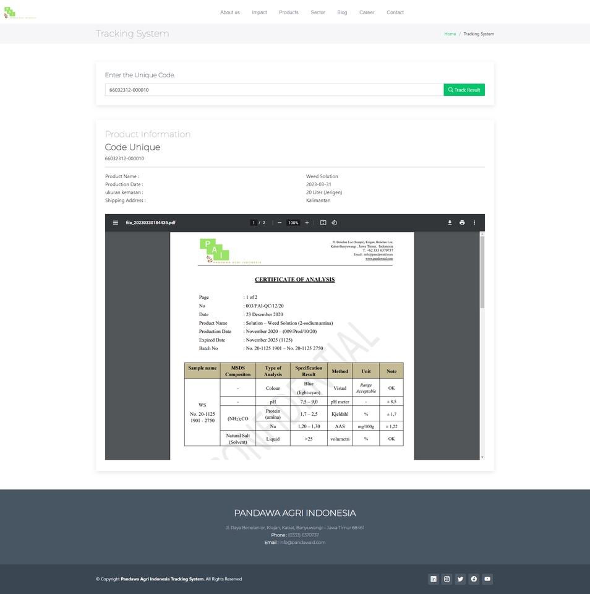
Task: Go to the Blog page
Action: click(x=342, y=12)
